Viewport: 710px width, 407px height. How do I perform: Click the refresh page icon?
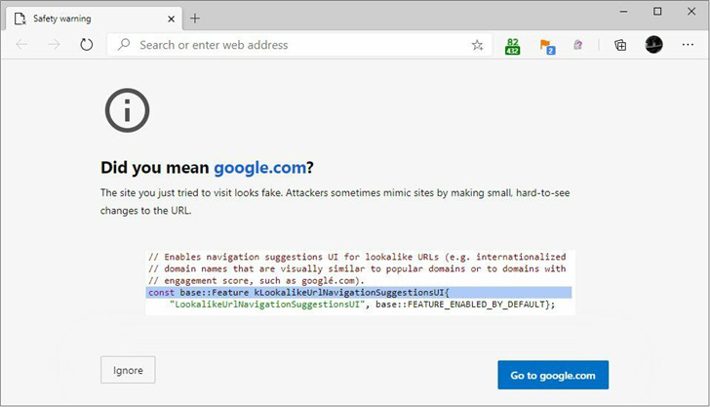click(87, 45)
